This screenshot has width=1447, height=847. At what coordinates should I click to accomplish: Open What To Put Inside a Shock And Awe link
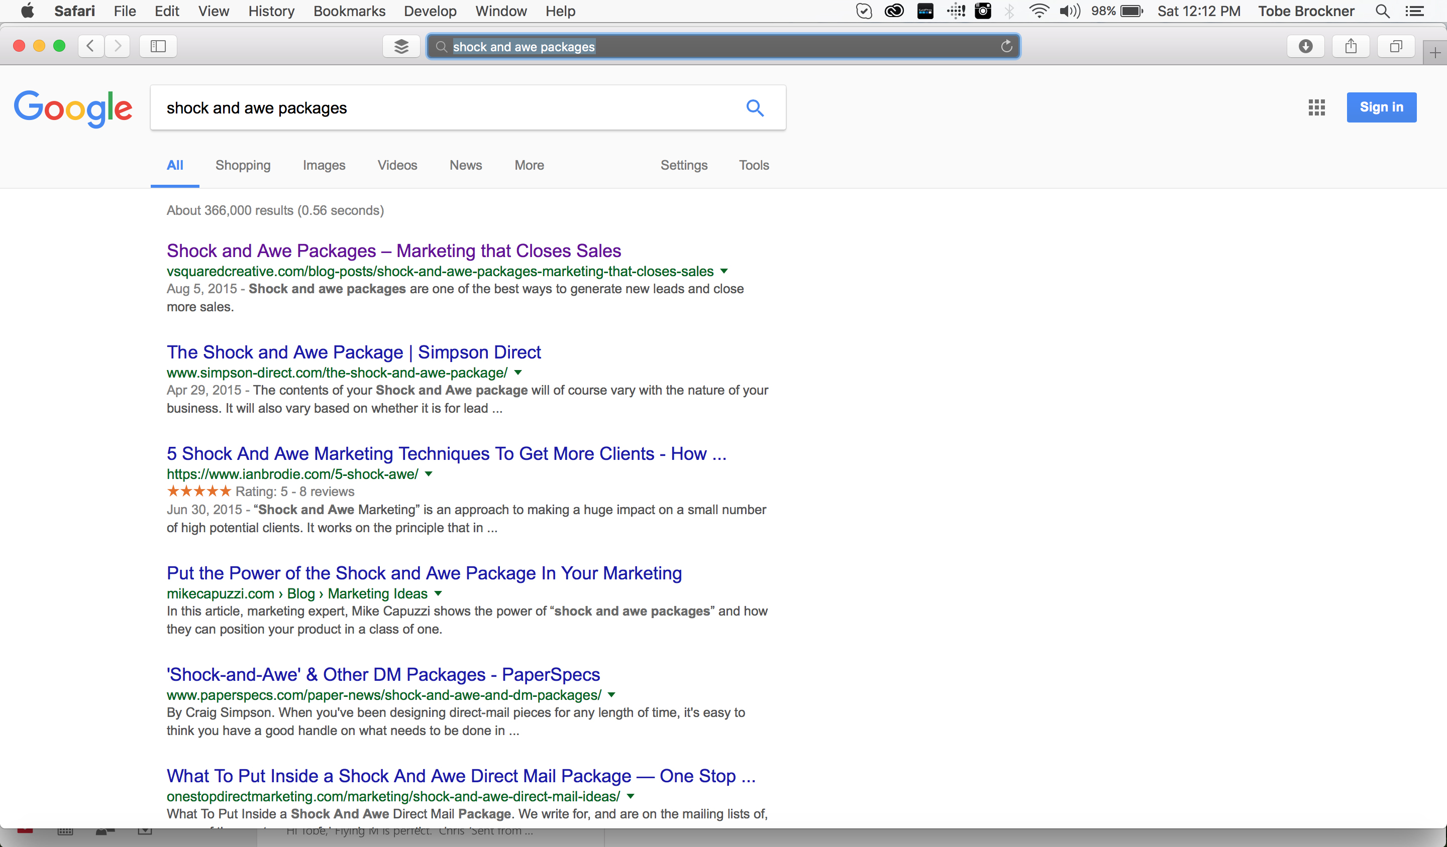pyautogui.click(x=461, y=776)
